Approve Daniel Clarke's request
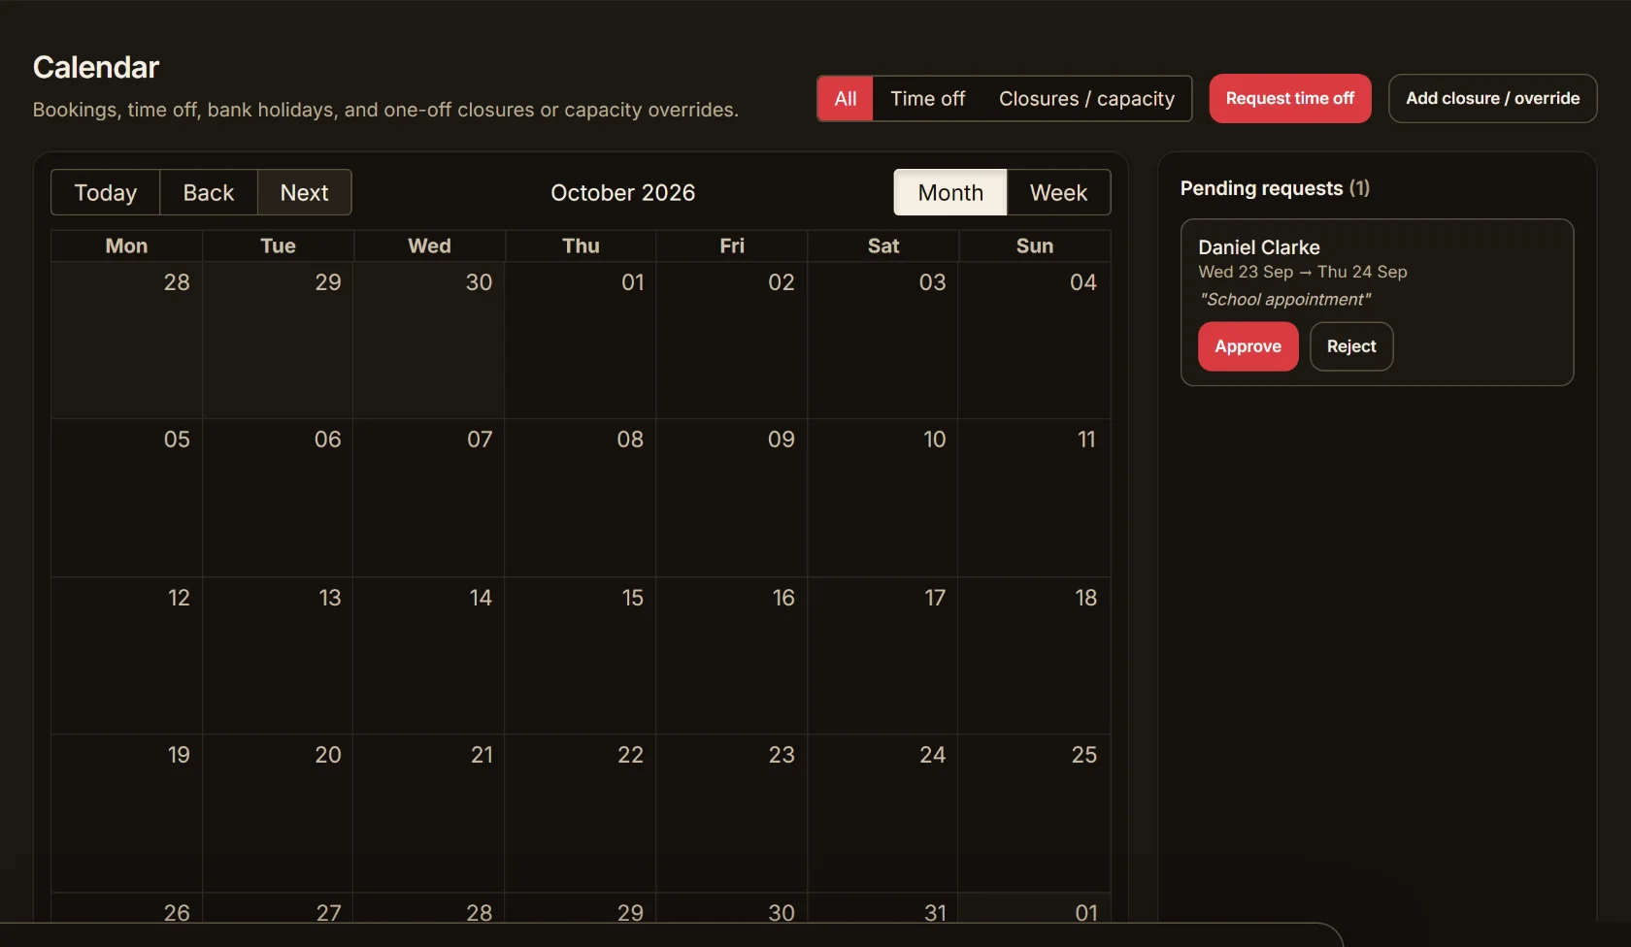The height and width of the screenshot is (947, 1631). tap(1248, 346)
